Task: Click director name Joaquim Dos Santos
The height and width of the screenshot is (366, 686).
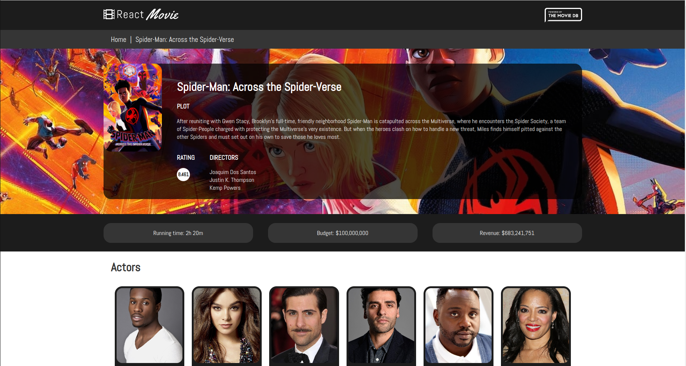Action: pyautogui.click(x=233, y=172)
